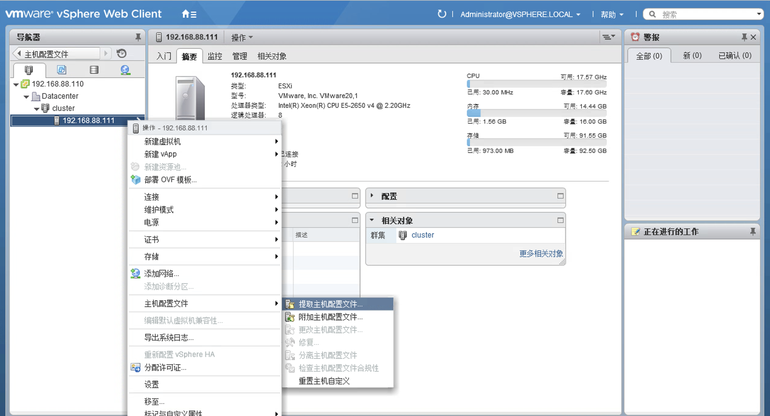The image size is (770, 416).
Task: Collapse the 相关对象 portlet
Action: 372,220
